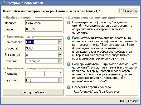Click the Стоп-бит label
The image size is (141, 105).
click(11, 61)
